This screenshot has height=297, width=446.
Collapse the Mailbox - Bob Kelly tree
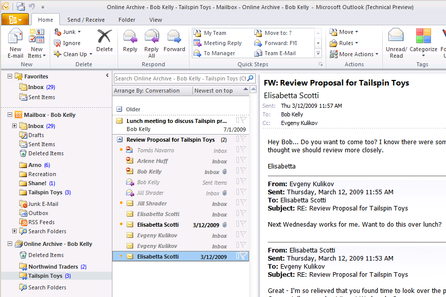point(10,115)
